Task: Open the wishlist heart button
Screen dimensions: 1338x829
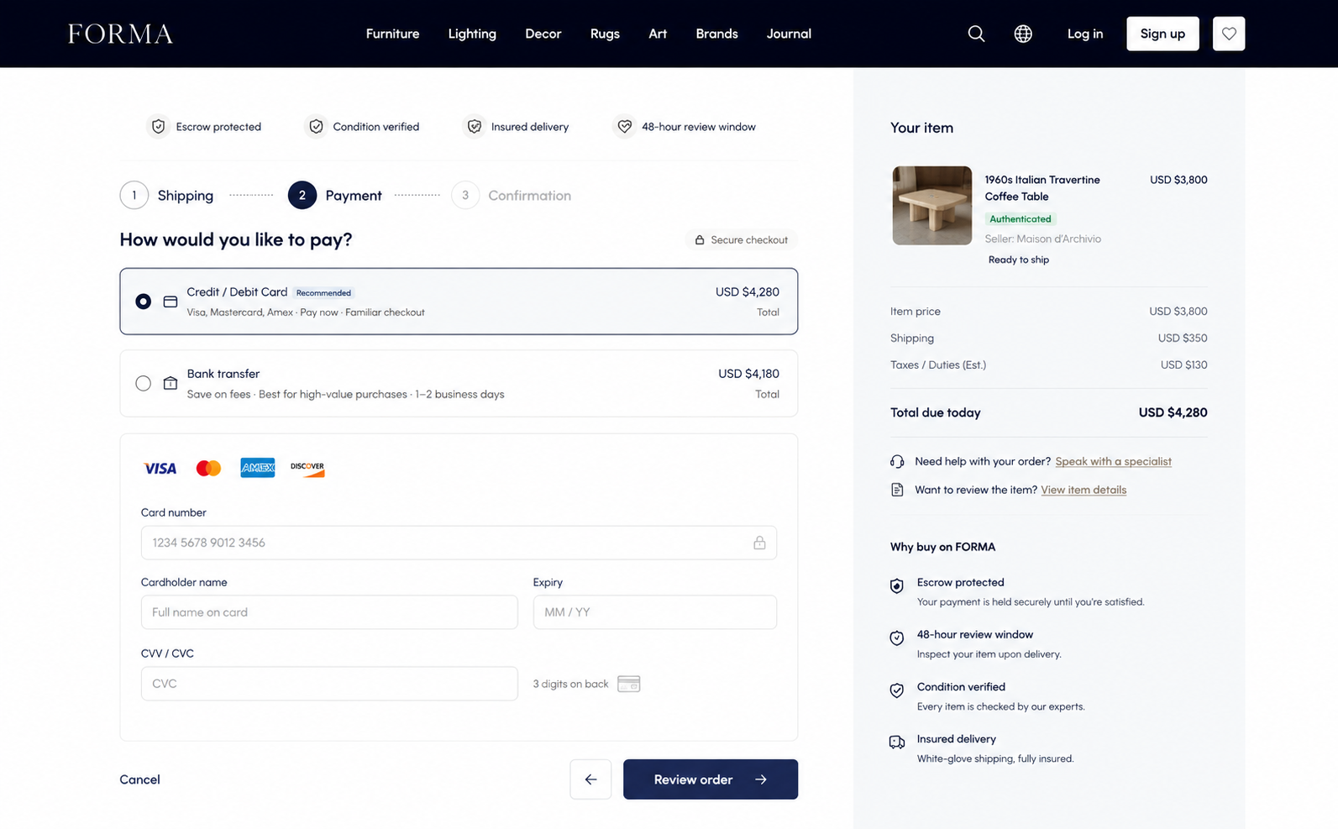Action: coord(1229,34)
